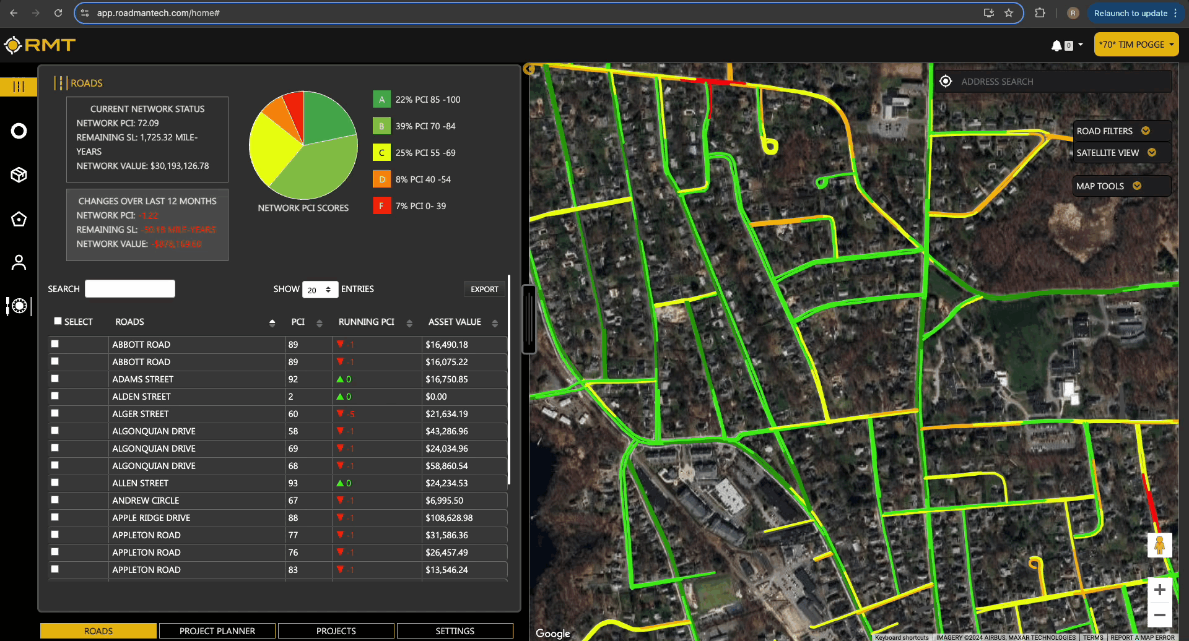The height and width of the screenshot is (641, 1189).
Task: Select the pentagon icon in left sidebar
Action: pos(19,219)
